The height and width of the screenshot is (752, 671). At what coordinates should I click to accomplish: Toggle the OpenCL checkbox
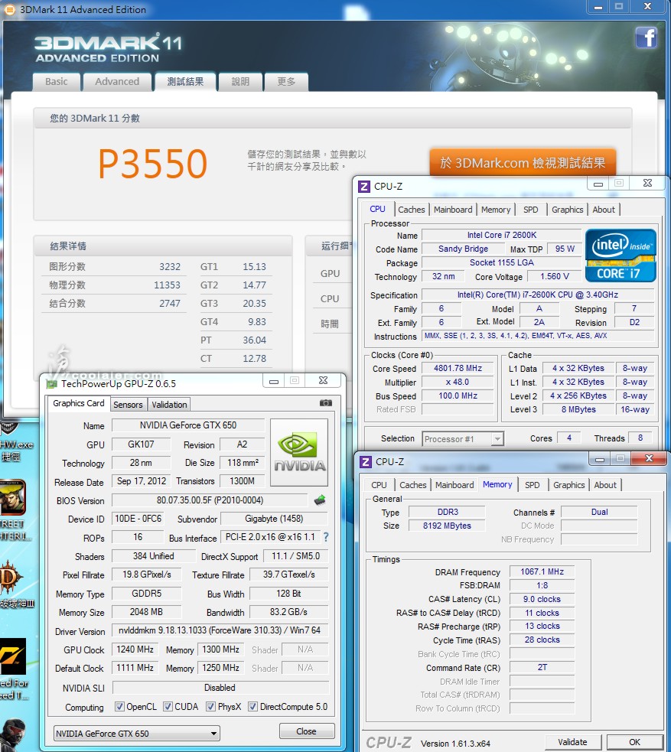(x=119, y=706)
